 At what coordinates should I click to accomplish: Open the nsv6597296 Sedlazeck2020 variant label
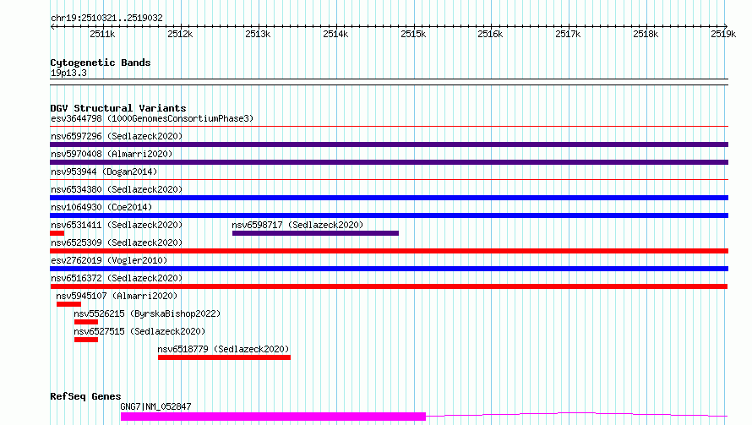tap(117, 136)
